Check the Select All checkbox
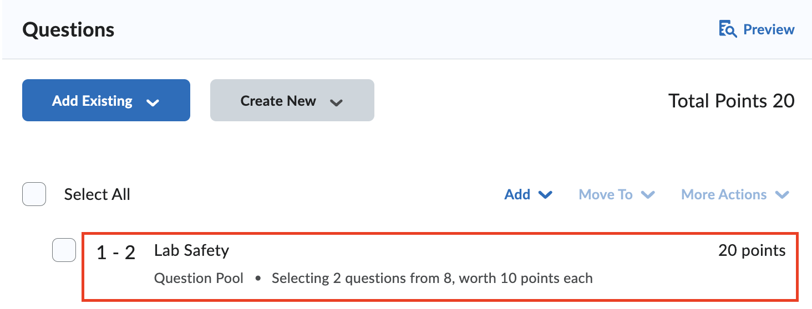812x309 pixels. click(x=34, y=194)
